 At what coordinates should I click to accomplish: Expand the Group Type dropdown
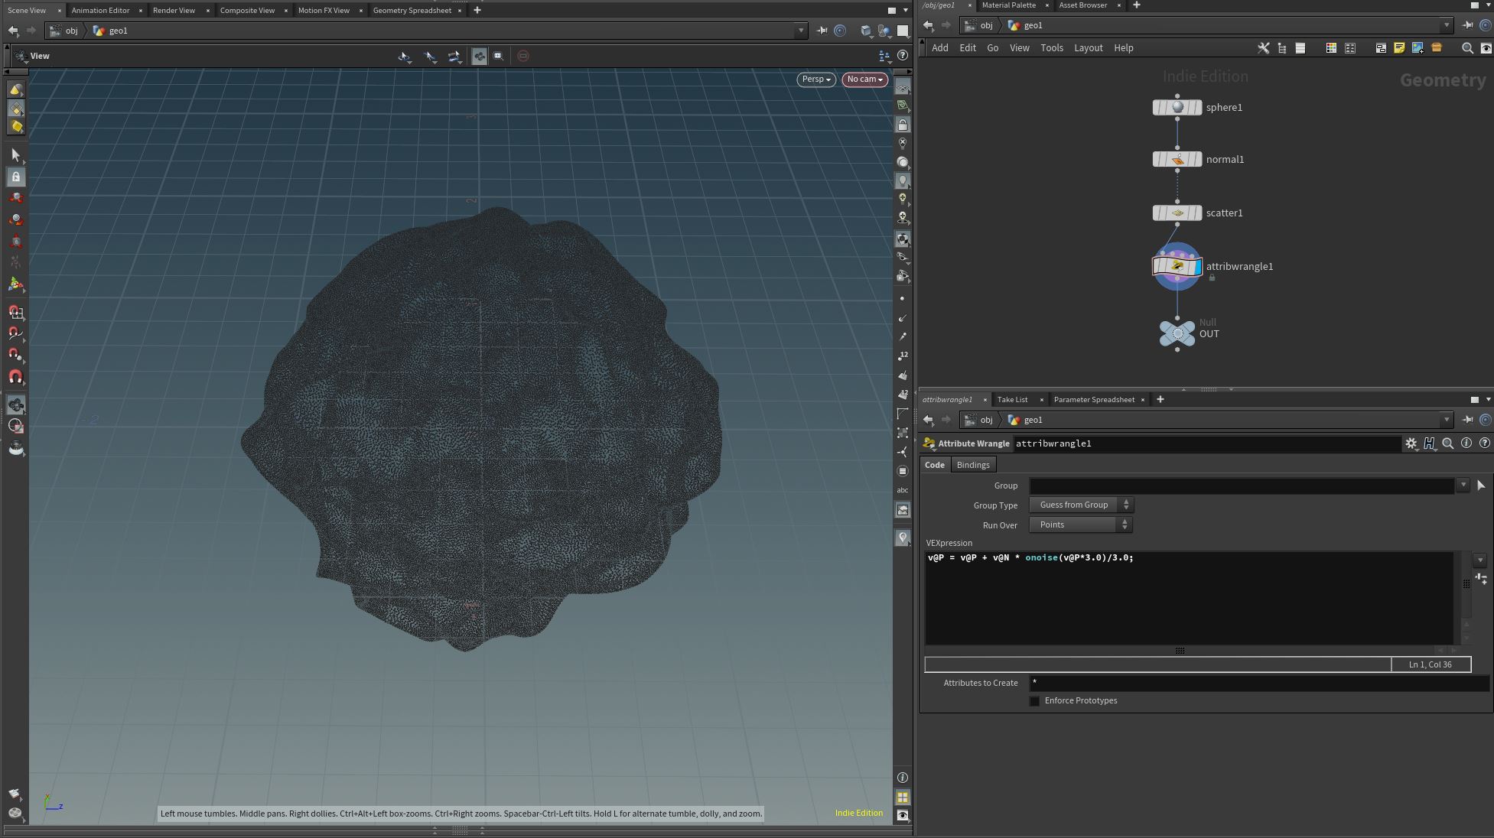click(1080, 505)
